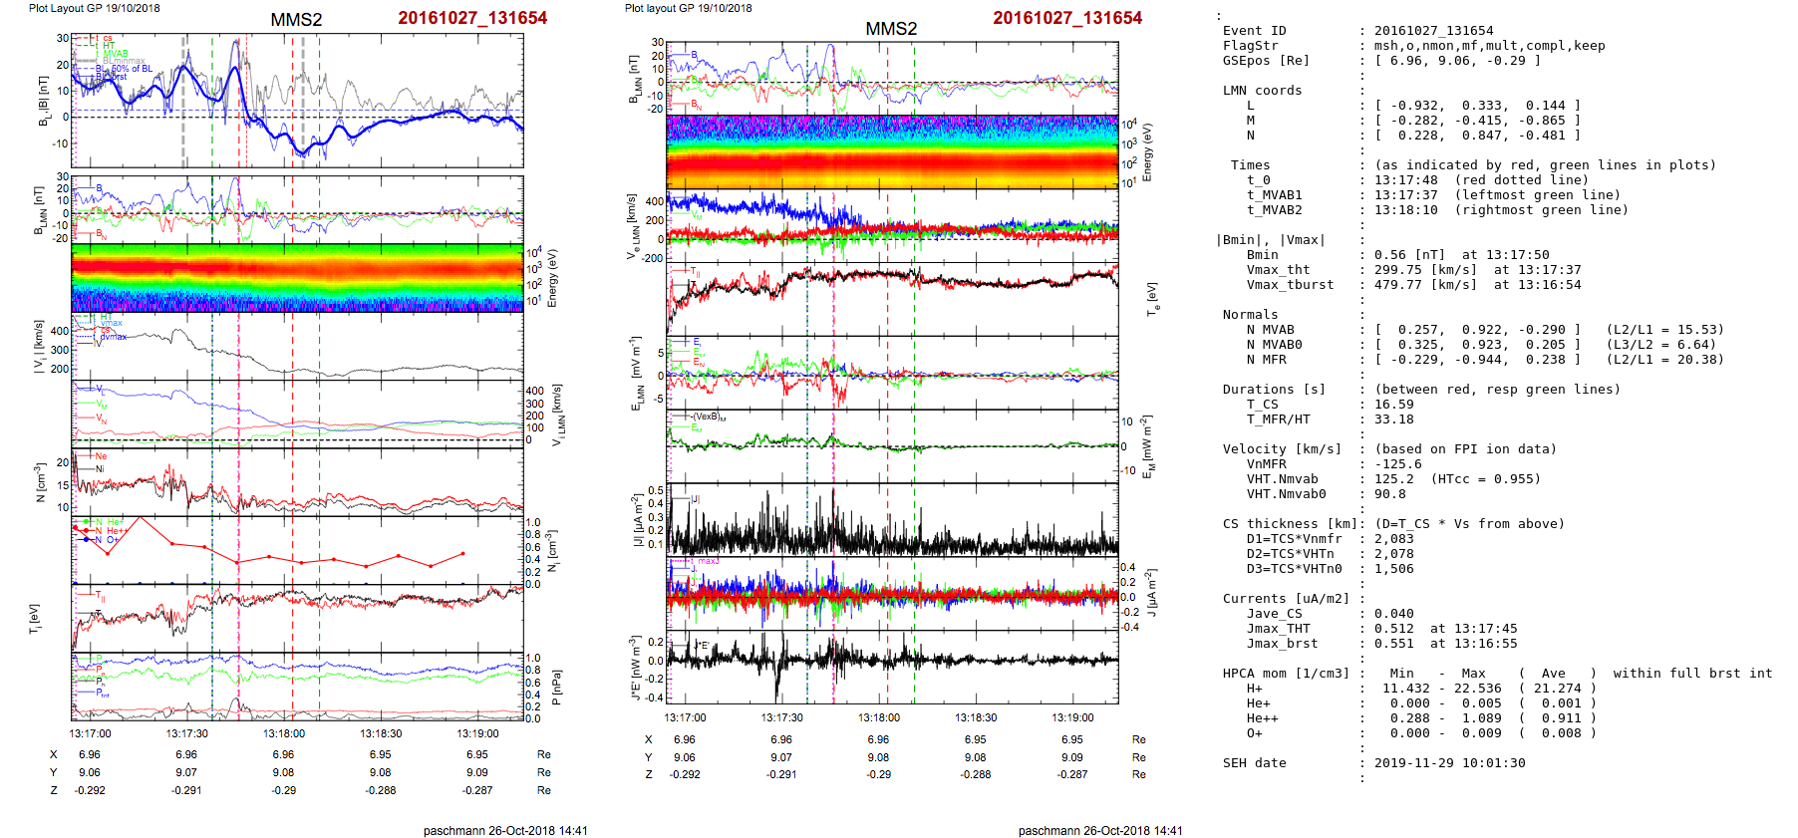Select red event ID heading on right plot
Screen dimensions: 1798x838
coord(1067,18)
